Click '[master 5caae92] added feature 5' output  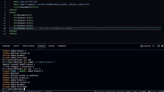(19, 64)
